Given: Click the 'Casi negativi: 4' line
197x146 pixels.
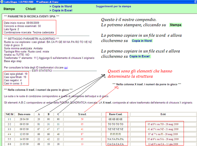Looking at the screenshot, I should pyautogui.click(x=13, y=80).
